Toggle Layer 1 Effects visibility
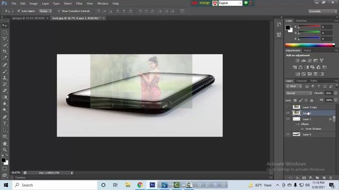The image size is (339, 190). pos(298,125)
